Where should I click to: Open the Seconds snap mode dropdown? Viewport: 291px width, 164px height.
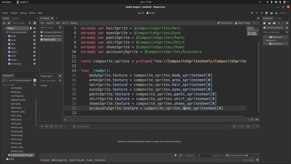tap(218, 155)
